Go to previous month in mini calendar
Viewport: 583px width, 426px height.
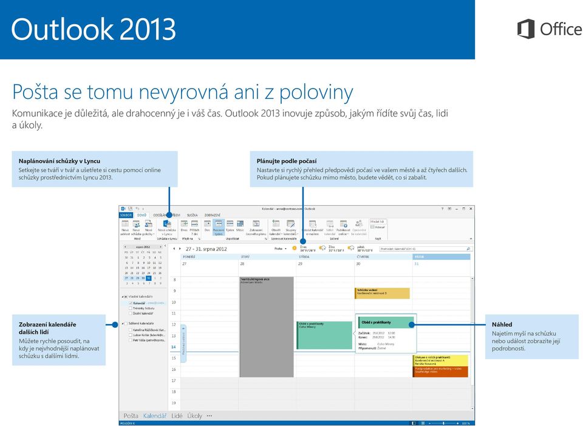(x=125, y=246)
